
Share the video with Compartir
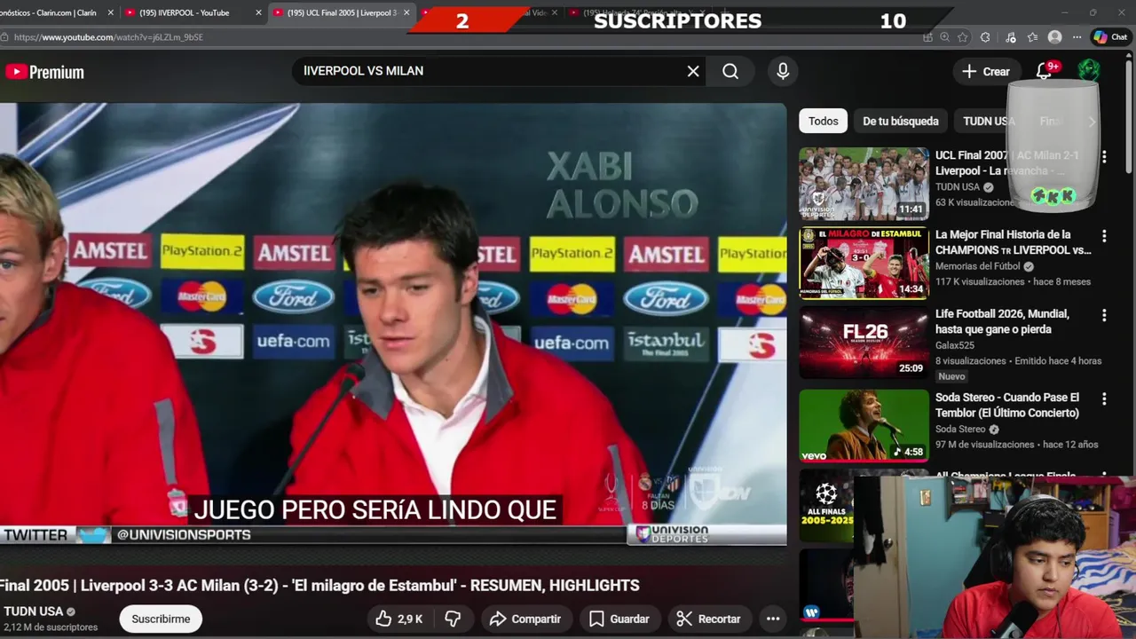(525, 619)
